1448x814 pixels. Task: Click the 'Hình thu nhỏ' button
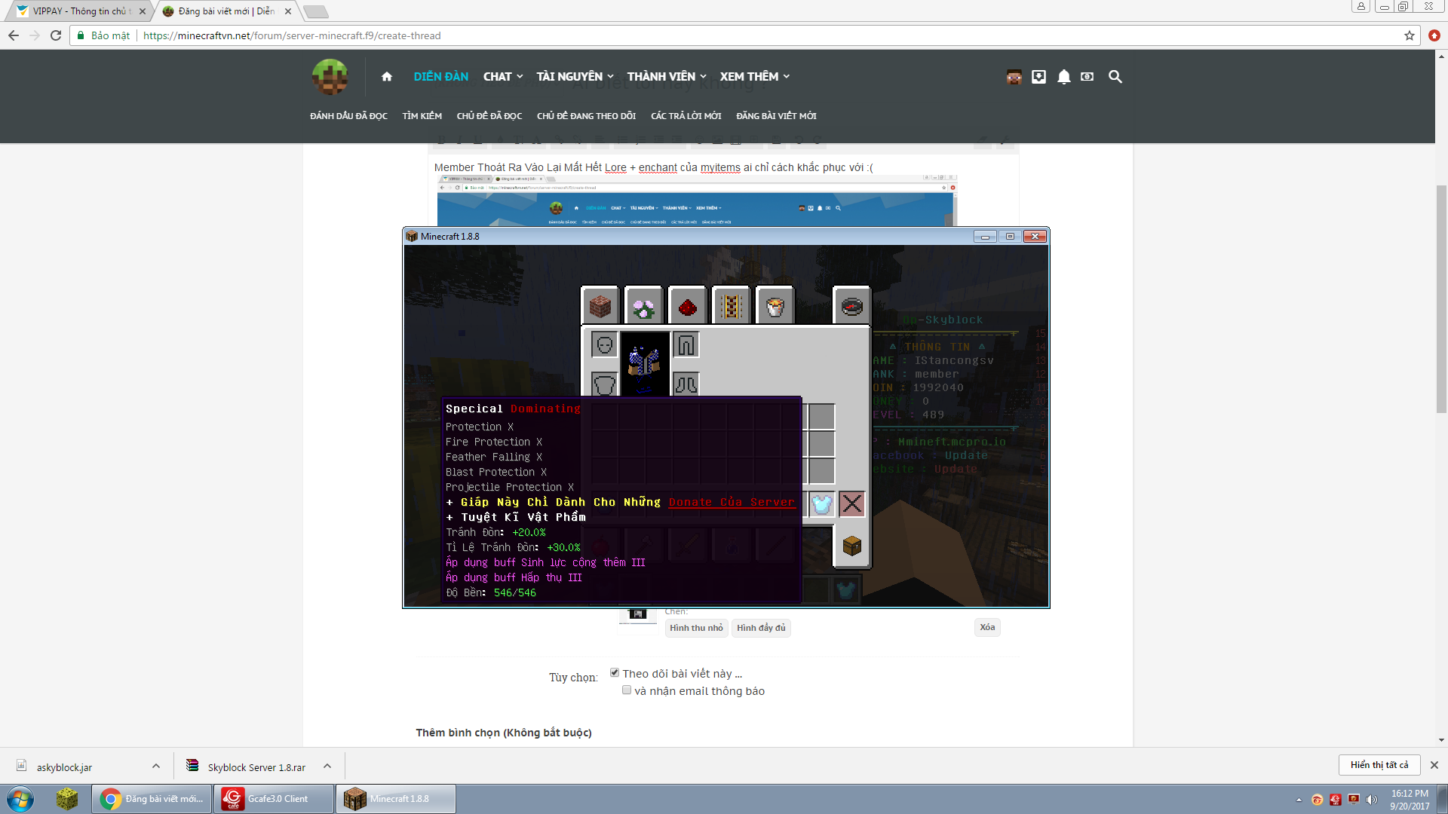click(x=696, y=628)
